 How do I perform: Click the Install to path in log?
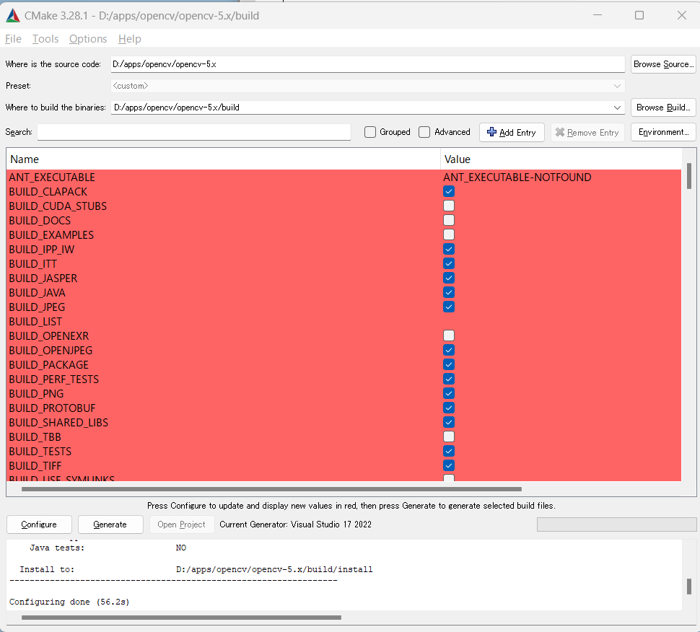(274, 569)
